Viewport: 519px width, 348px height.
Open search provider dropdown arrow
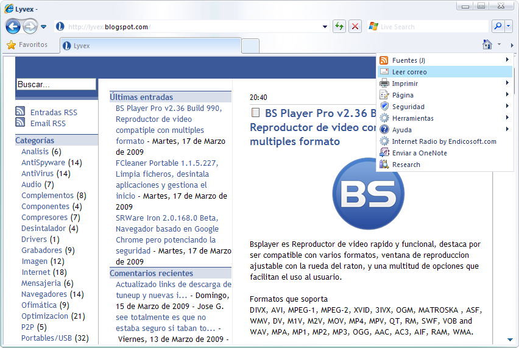pos(509,26)
